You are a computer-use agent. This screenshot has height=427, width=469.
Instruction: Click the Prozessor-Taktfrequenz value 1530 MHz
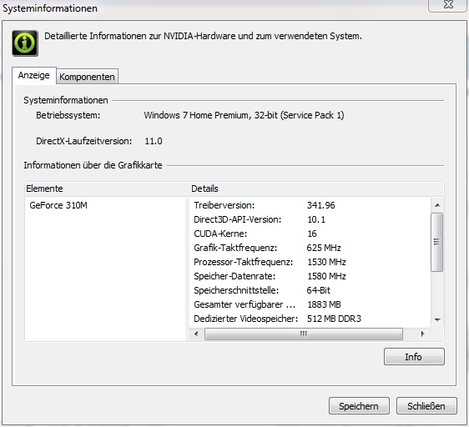[x=326, y=262]
